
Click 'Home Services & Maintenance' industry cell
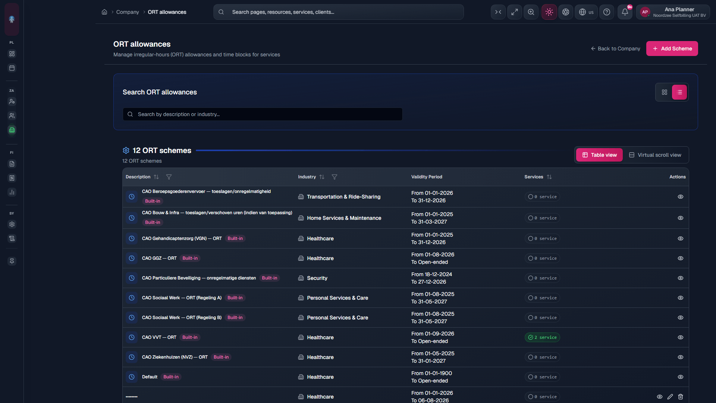point(344,218)
